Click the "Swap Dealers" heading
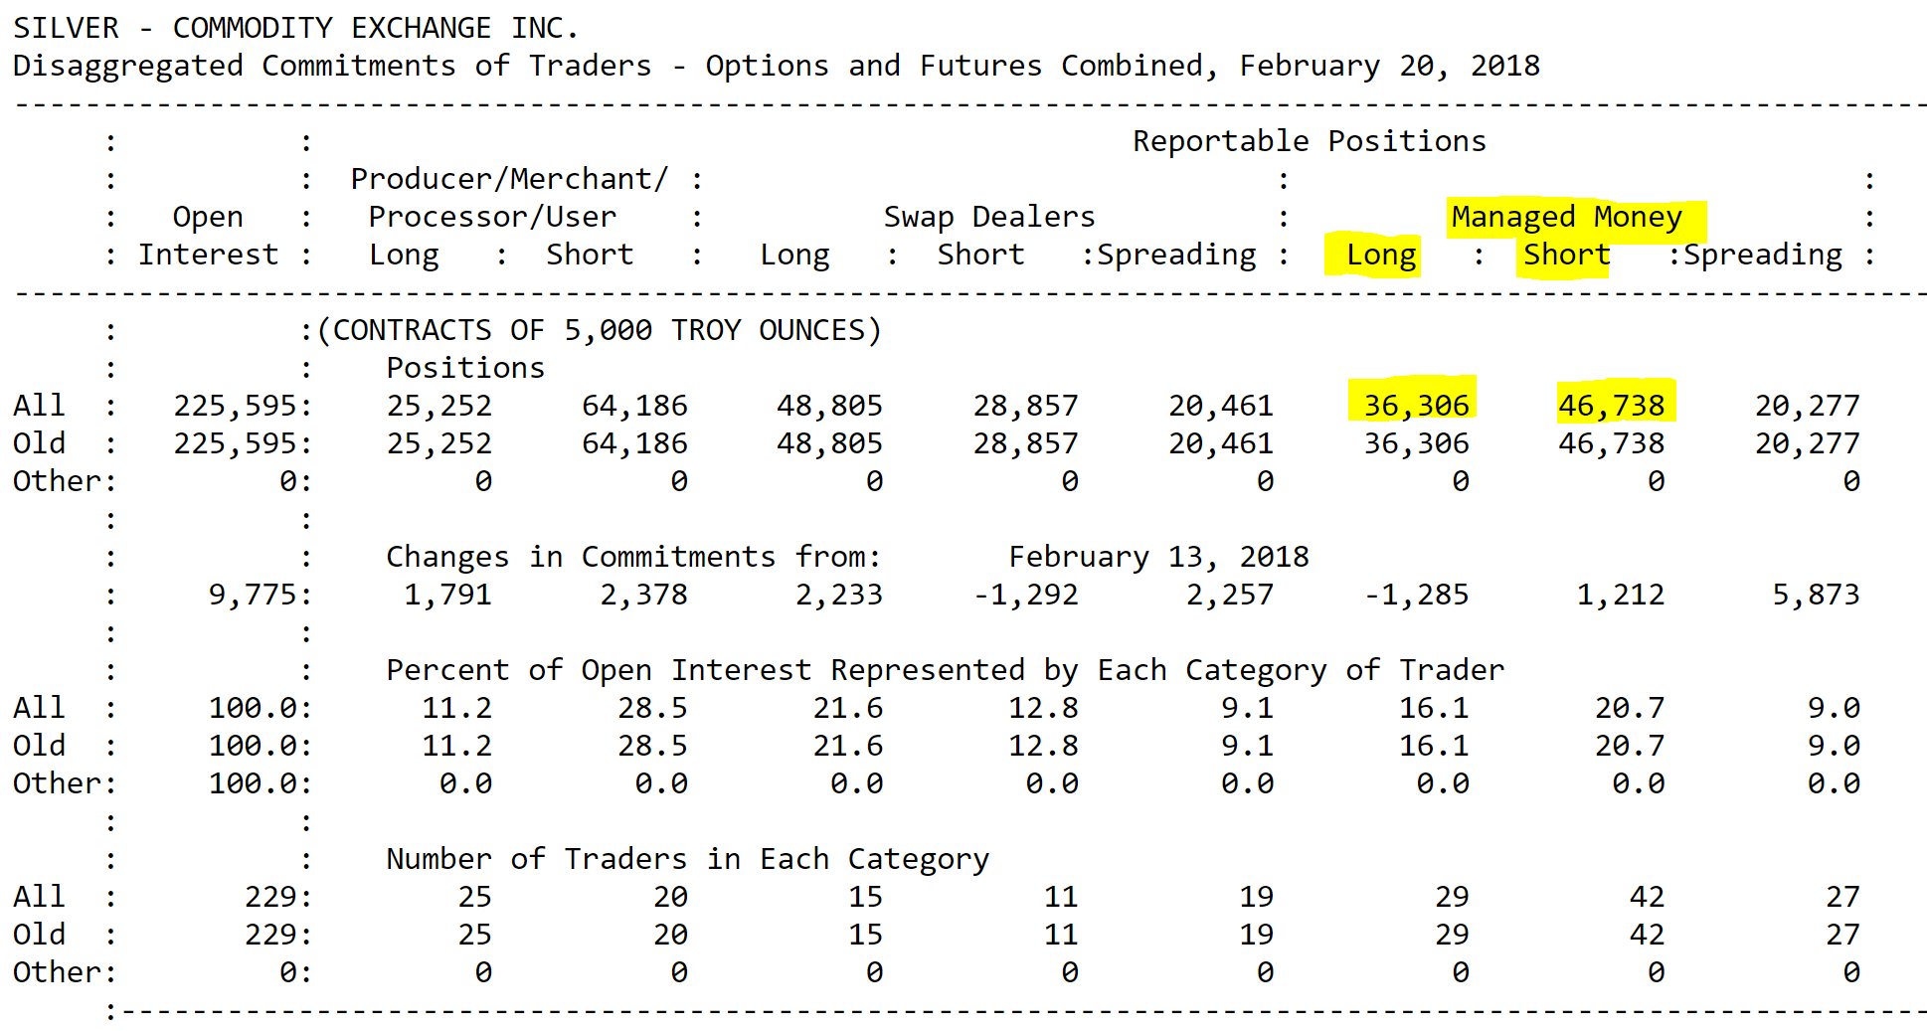Screen dimensions: 1927x1031 point(988,217)
